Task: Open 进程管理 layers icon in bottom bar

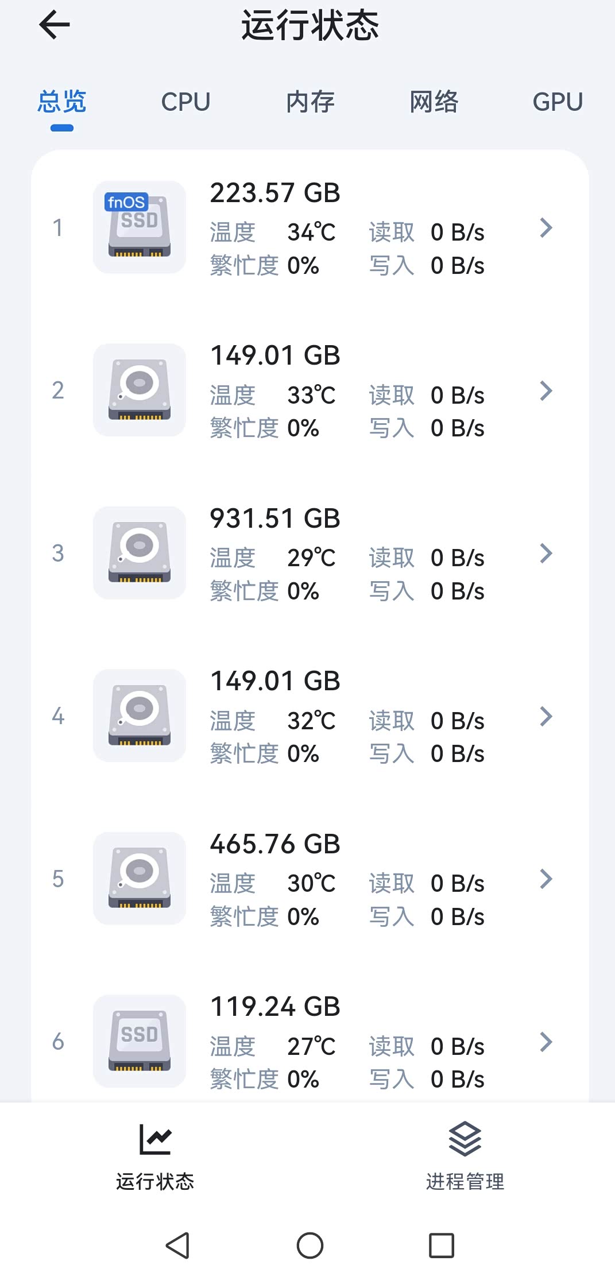Action: pyautogui.click(x=465, y=1139)
